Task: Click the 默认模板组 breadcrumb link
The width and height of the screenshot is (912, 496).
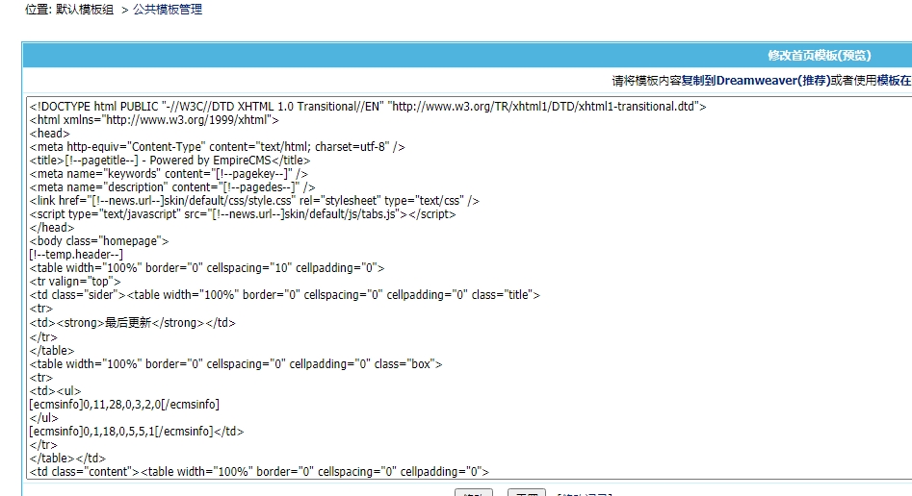Action: (x=82, y=10)
